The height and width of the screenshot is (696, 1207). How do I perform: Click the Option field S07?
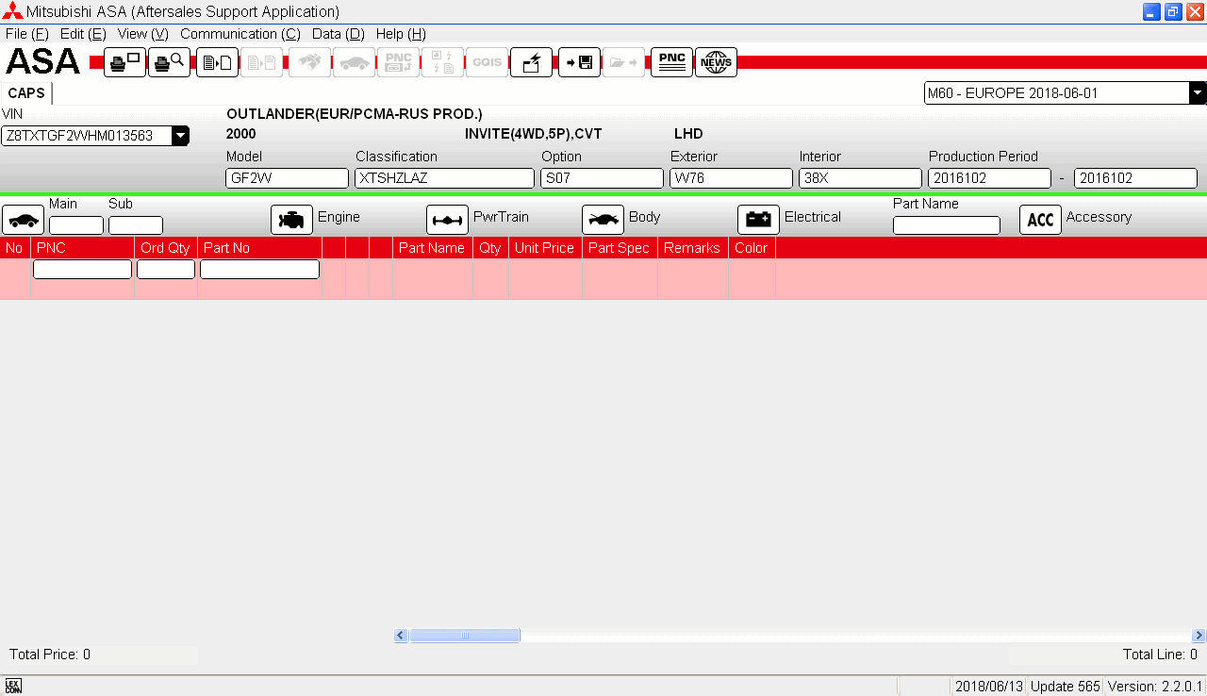coord(603,178)
